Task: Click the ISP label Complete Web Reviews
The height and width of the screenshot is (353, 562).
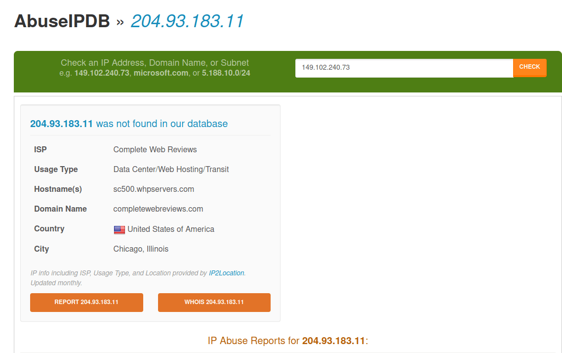Action: coord(155,149)
